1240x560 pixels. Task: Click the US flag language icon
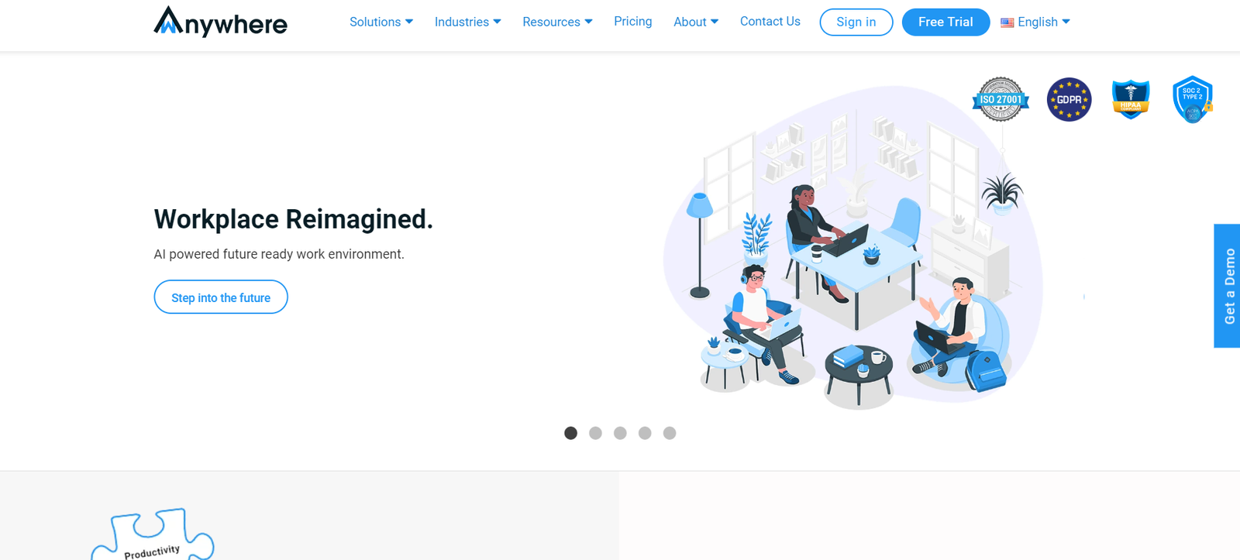pyautogui.click(x=1007, y=22)
